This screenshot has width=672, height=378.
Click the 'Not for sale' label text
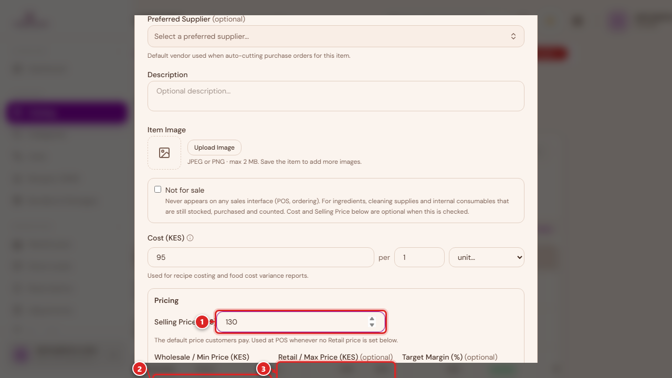point(185,190)
